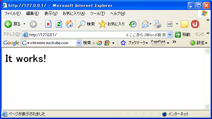The height and width of the screenshot is (119, 212).
Task: Expand the Back button history dropdown arrow
Action: tap(24, 24)
